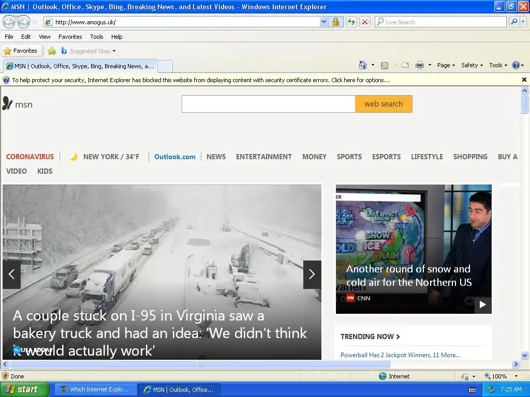Image resolution: width=530 pixels, height=397 pixels.
Task: Open the KIDS section link
Action: click(x=45, y=171)
